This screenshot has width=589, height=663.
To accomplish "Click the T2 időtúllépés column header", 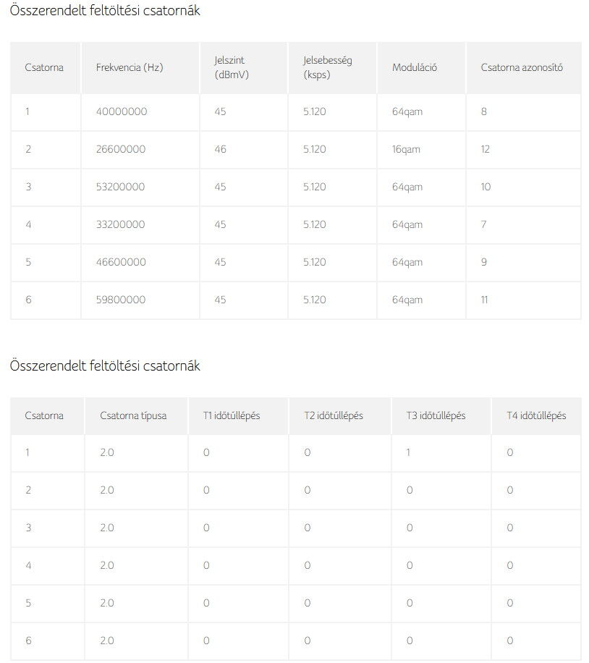I will point(334,415).
